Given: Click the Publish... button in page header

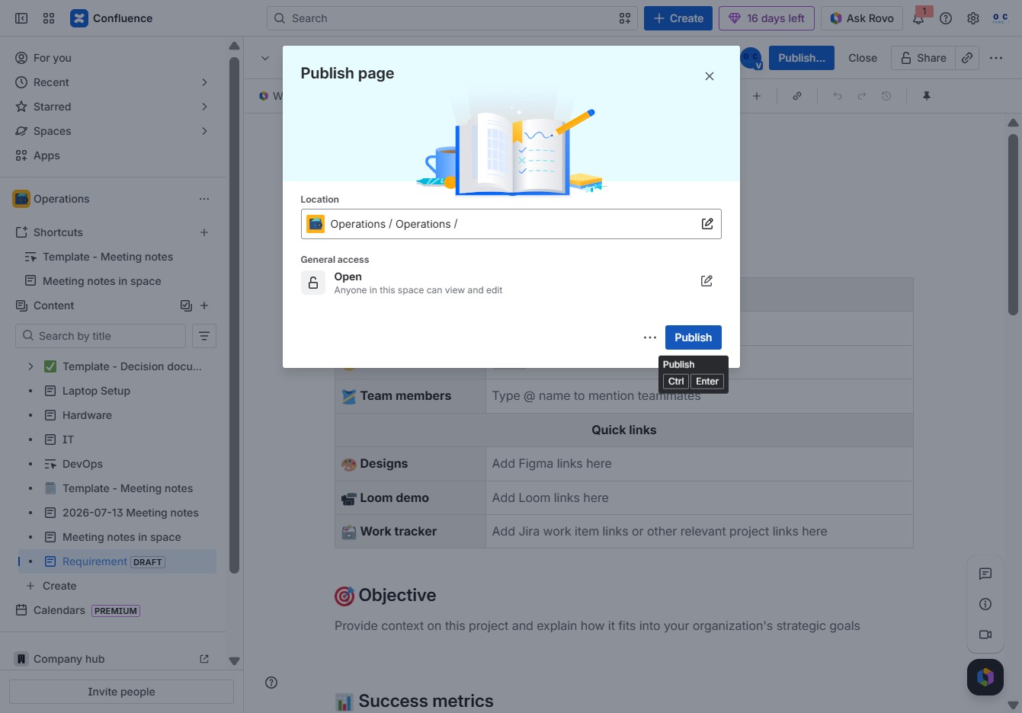Looking at the screenshot, I should pos(802,58).
